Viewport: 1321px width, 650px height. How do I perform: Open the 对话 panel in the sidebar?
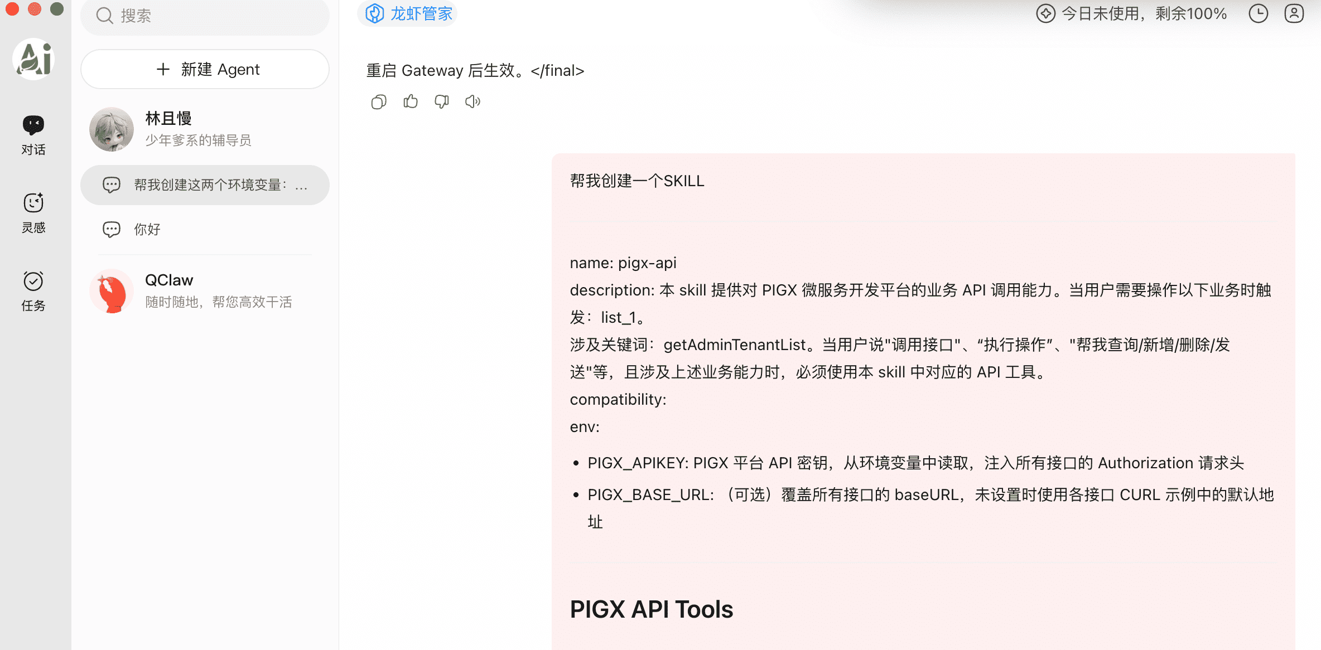pyautogui.click(x=33, y=134)
